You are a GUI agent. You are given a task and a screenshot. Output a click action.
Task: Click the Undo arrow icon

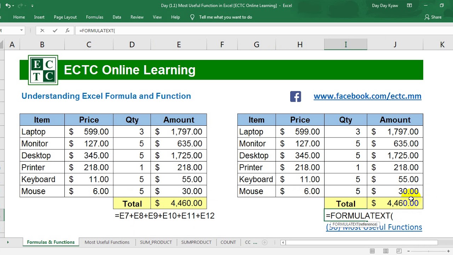pos(8,6)
